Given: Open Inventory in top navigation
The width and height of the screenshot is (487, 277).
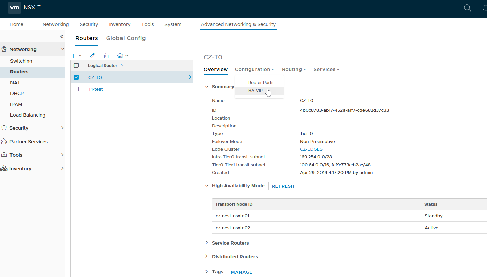Looking at the screenshot, I should point(119,24).
